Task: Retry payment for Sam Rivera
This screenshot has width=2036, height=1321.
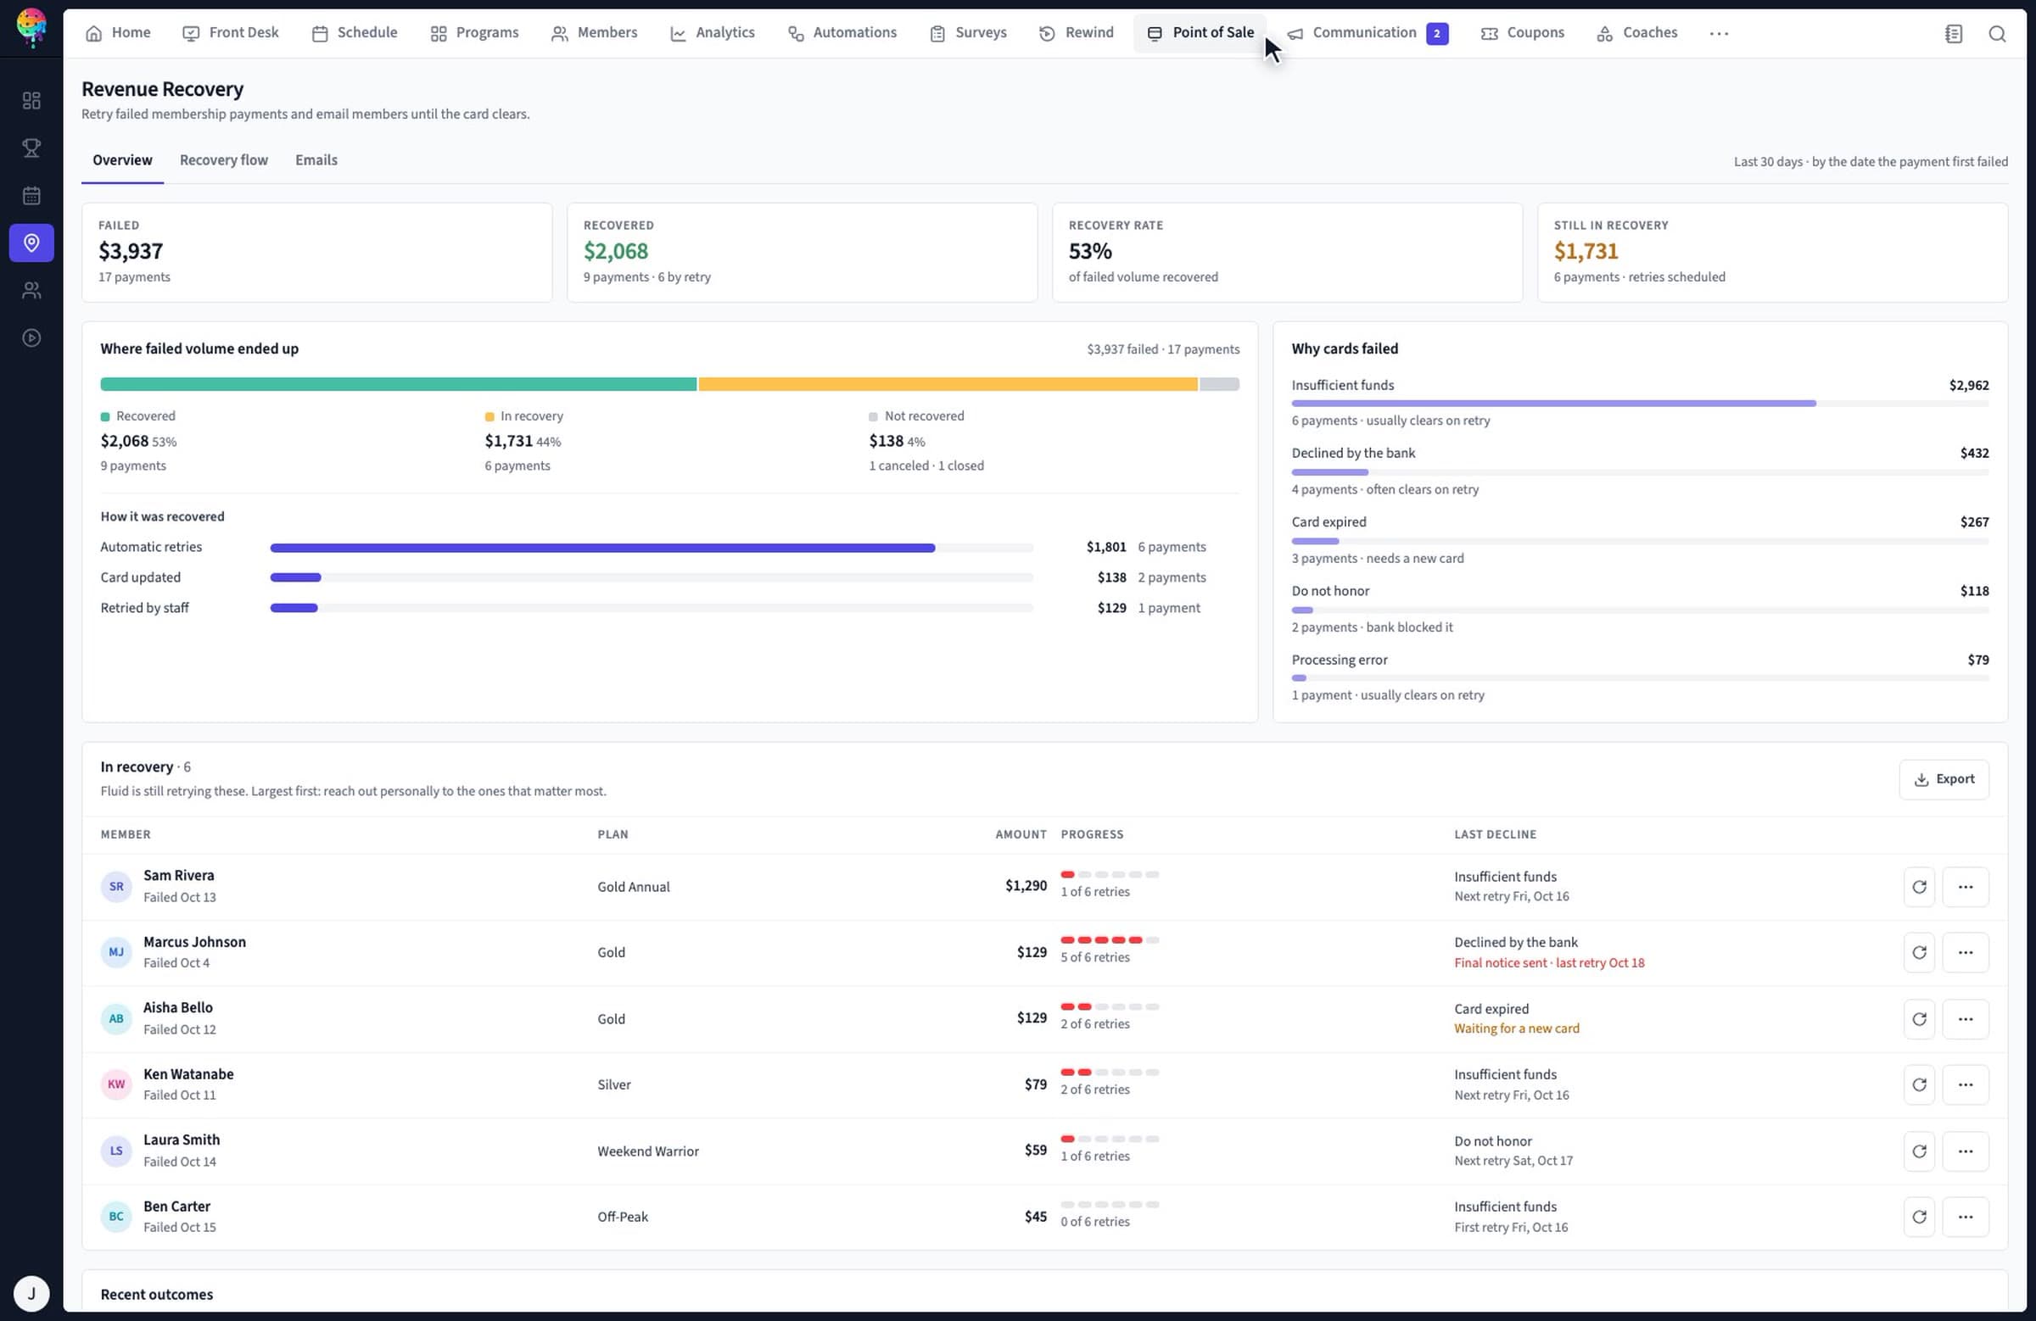Action: click(1919, 887)
